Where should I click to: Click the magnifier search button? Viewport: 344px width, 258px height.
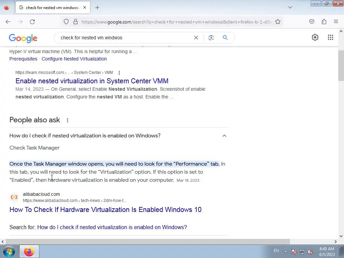pyautogui.click(x=225, y=38)
